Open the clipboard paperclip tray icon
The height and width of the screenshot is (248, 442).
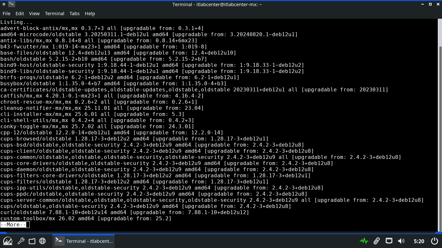click(376, 241)
